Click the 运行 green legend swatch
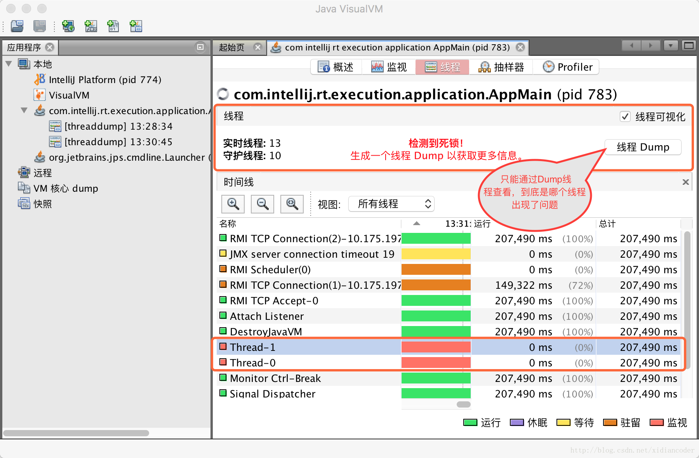This screenshot has height=458, width=699. click(x=470, y=422)
